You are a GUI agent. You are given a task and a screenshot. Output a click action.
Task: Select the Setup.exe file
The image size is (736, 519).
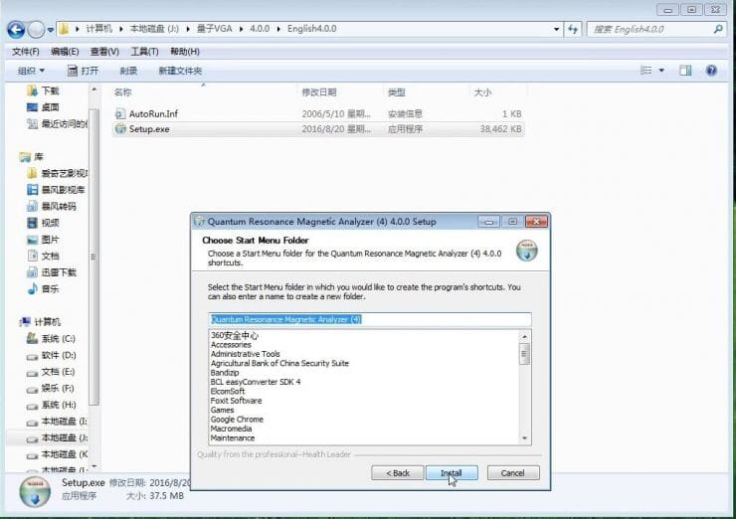(318, 129)
